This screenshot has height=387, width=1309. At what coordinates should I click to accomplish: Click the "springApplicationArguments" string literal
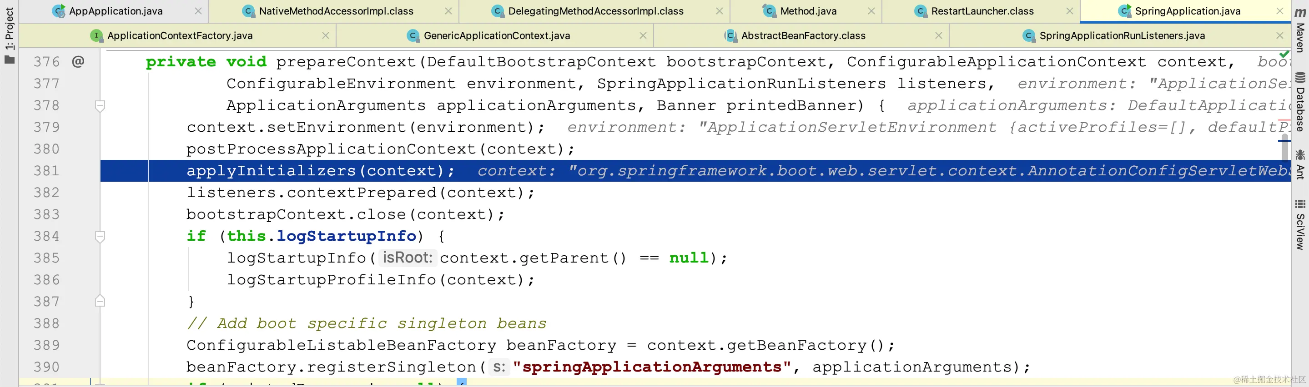tap(652, 367)
